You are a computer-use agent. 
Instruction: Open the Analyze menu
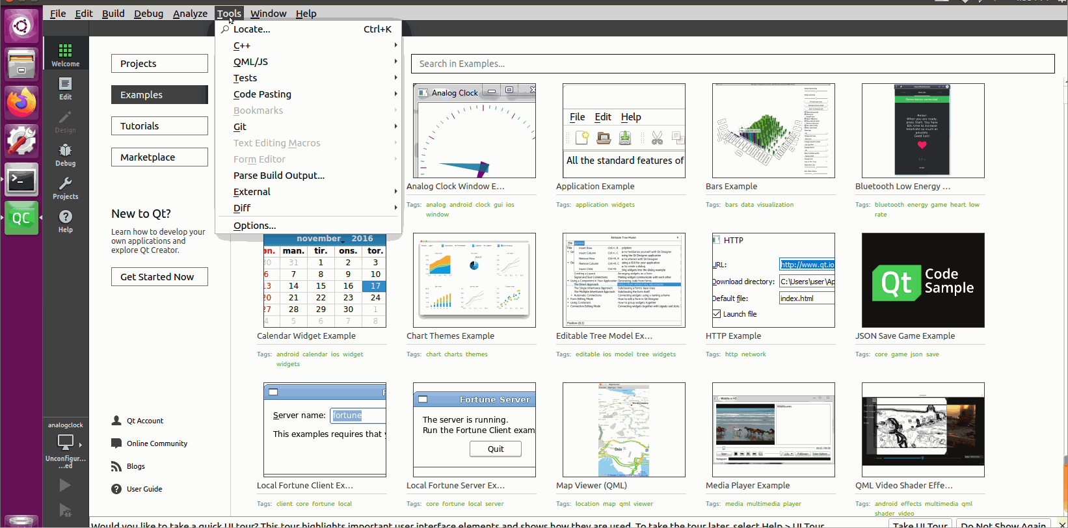190,14
